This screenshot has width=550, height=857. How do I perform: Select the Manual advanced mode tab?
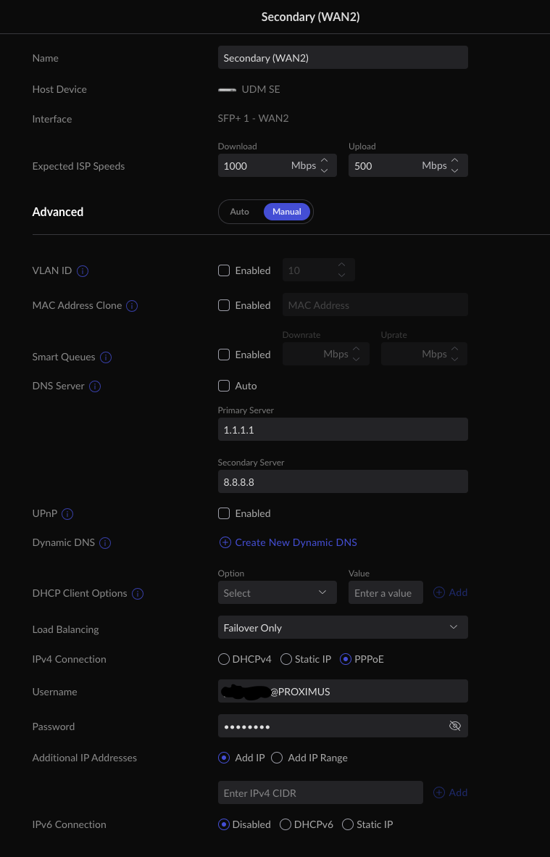tap(287, 212)
